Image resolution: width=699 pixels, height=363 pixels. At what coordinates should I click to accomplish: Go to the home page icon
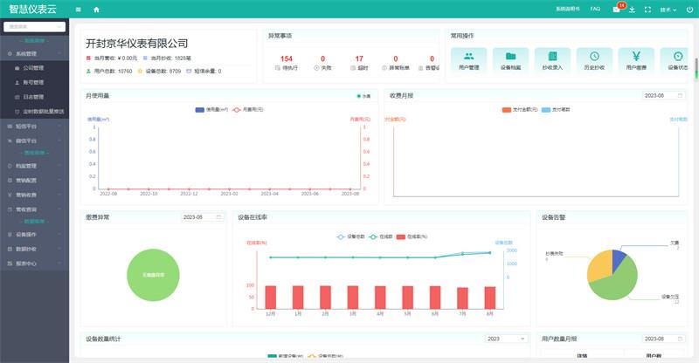96,10
